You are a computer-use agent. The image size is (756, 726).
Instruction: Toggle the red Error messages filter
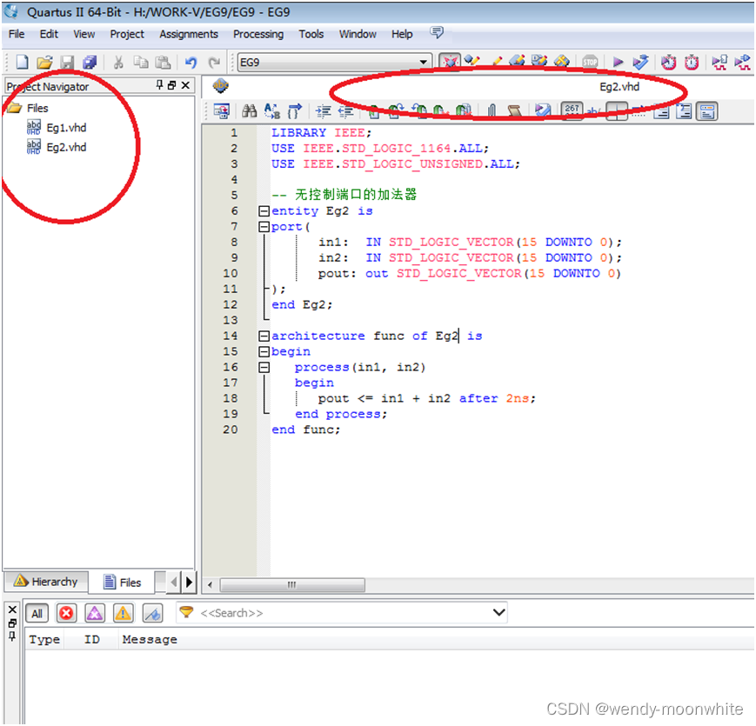click(66, 613)
